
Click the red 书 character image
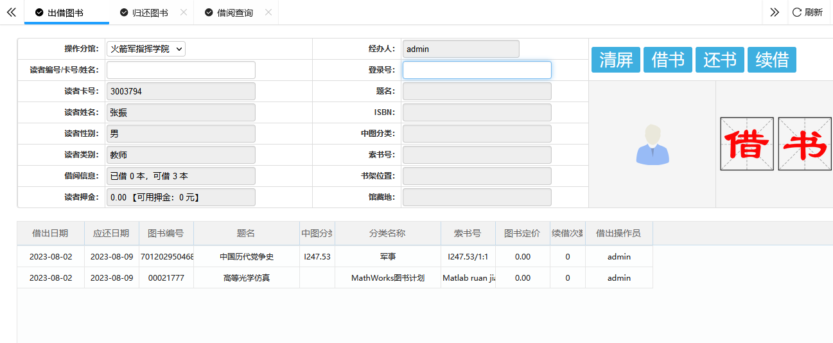[x=805, y=144]
